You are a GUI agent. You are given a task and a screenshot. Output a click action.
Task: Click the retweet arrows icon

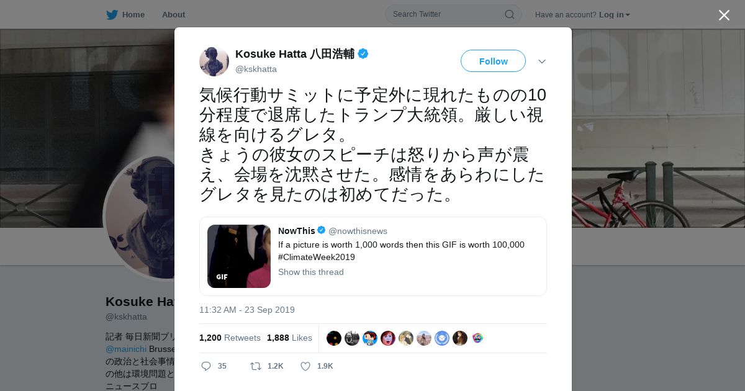pyautogui.click(x=255, y=366)
